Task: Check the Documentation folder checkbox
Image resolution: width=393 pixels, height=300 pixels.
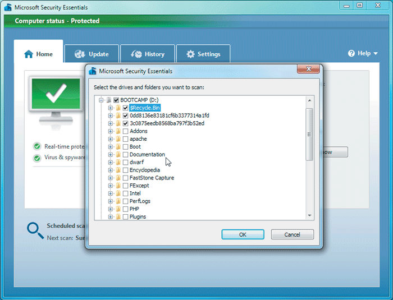Action: (x=126, y=155)
